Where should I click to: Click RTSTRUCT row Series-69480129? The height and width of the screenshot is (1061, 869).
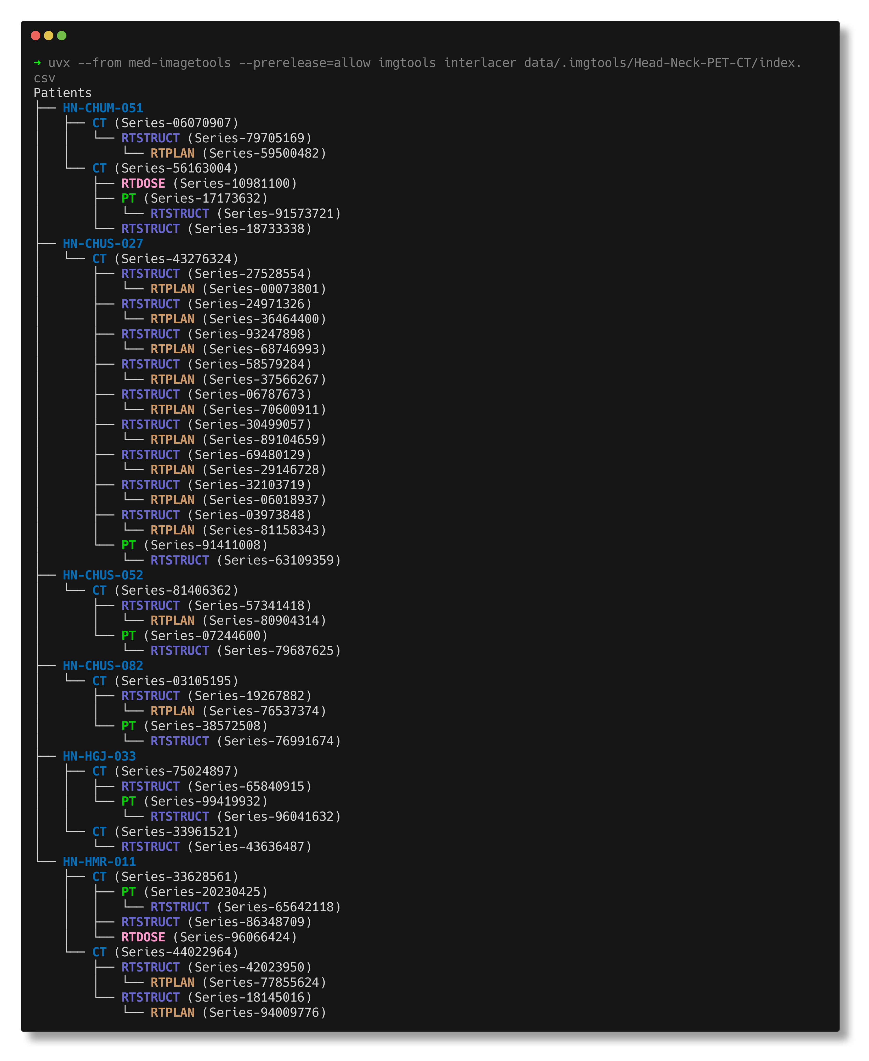tap(217, 455)
